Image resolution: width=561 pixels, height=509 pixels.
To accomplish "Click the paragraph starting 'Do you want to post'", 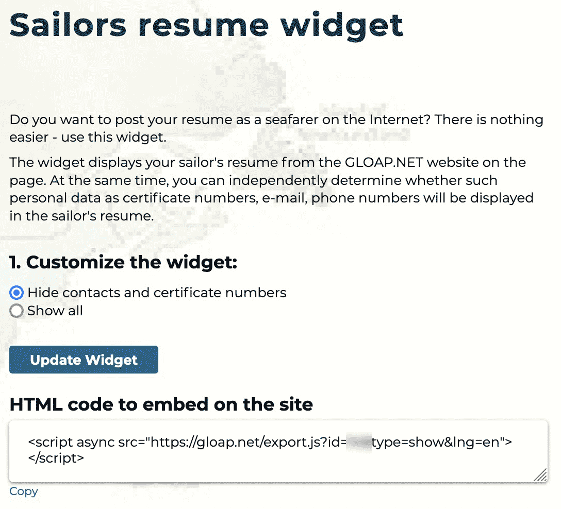I will click(276, 128).
